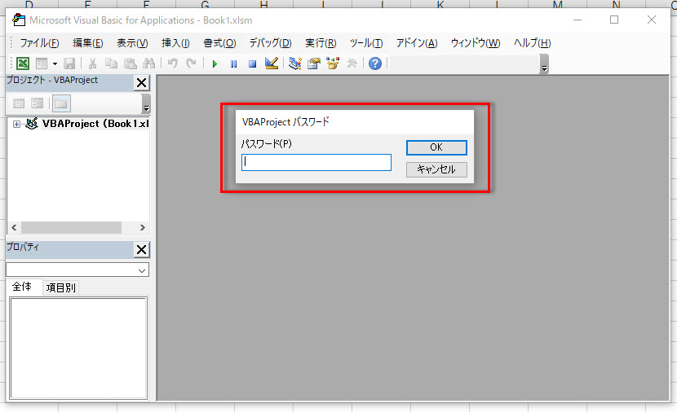Image resolution: width=677 pixels, height=412 pixels.
Task: Open the ヘルプ(H) menu
Action: (x=532, y=43)
